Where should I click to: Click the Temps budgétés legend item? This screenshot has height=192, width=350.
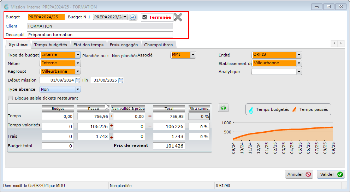pos(269,109)
